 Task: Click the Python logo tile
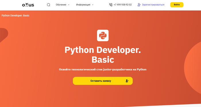click(103, 35)
